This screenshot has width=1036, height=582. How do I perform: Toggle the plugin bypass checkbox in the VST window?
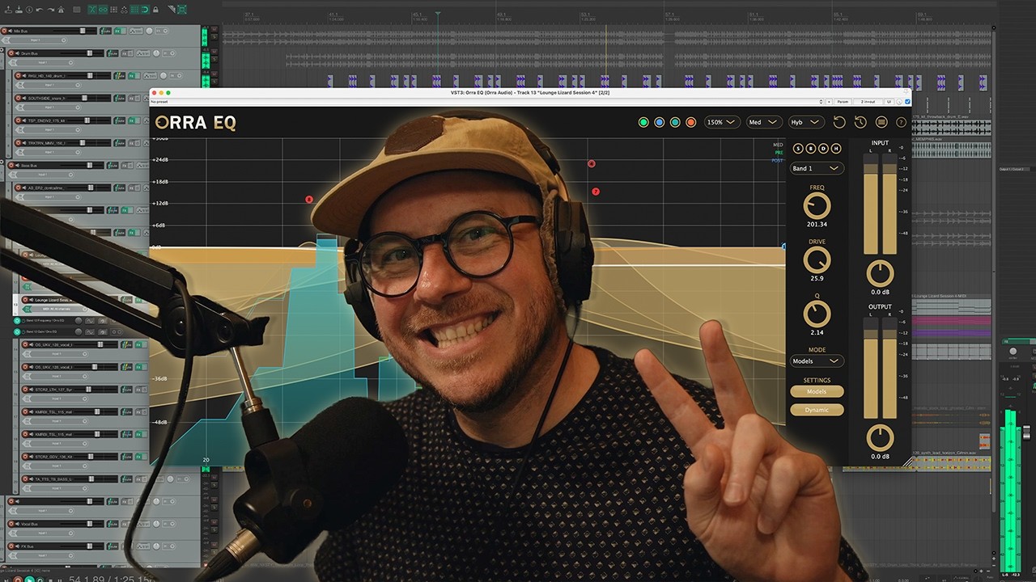click(x=907, y=102)
